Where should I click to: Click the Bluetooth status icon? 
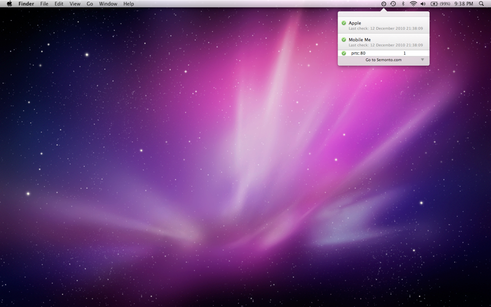pos(403,4)
